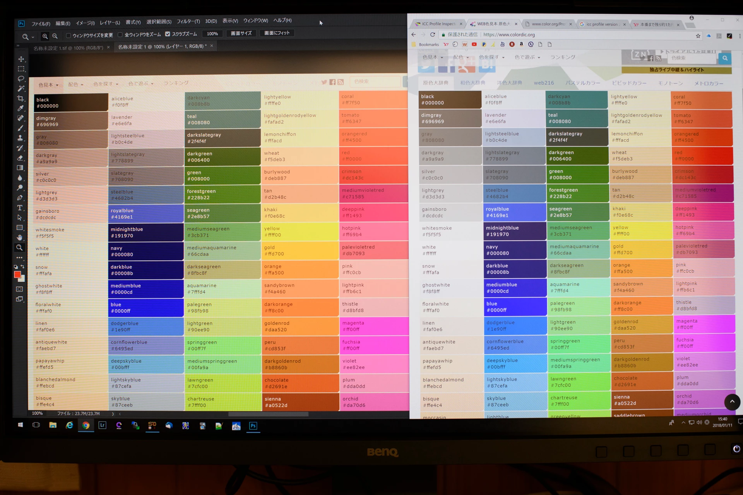Select the Crop tool
Image resolution: width=743 pixels, height=495 pixels.
(x=21, y=99)
